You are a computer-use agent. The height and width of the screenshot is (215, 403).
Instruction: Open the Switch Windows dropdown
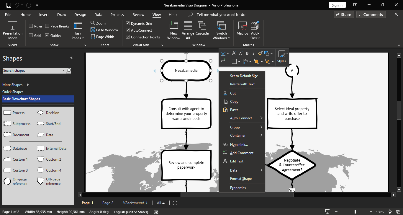[x=222, y=35]
